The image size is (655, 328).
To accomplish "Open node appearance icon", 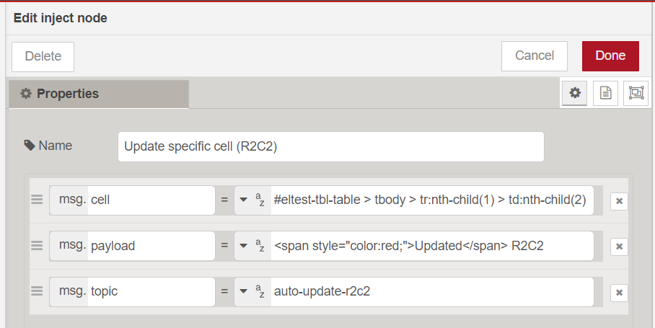I will pyautogui.click(x=636, y=93).
